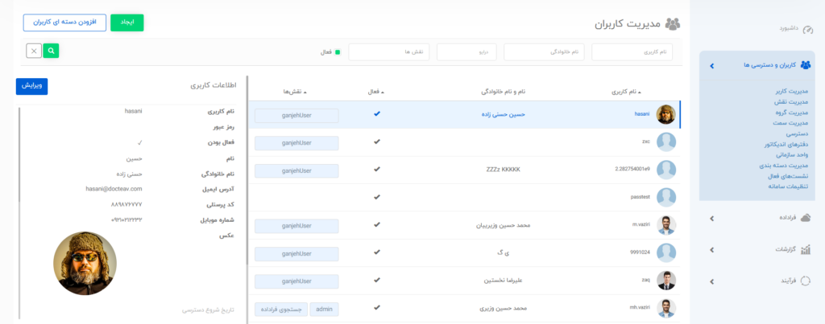Open واحد سازمانی in the sidebar
The width and height of the screenshot is (825, 324).
pos(792,155)
